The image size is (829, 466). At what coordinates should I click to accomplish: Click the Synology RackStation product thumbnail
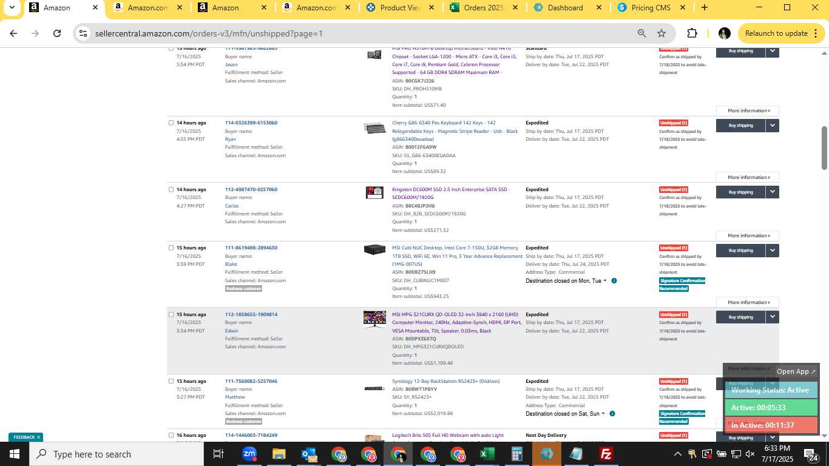[x=374, y=388]
